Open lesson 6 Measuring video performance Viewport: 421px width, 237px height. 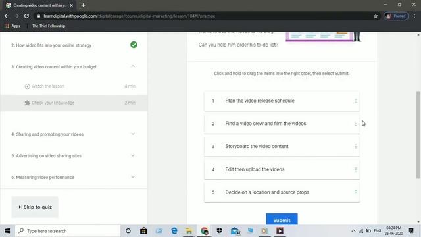42,177
